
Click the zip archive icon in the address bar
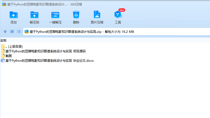tap(27, 32)
